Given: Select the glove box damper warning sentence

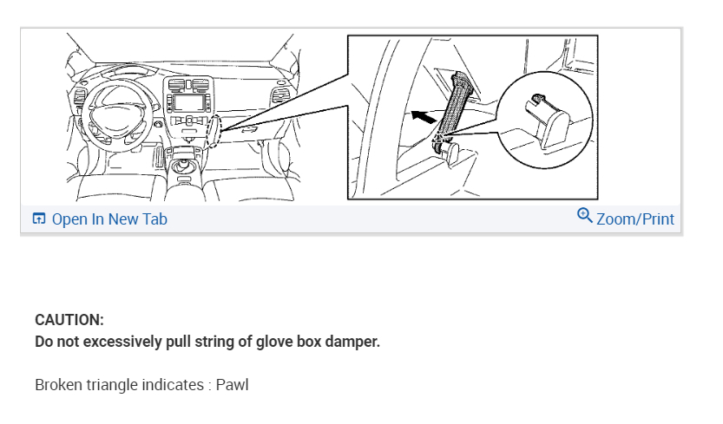Looking at the screenshot, I should (x=207, y=342).
